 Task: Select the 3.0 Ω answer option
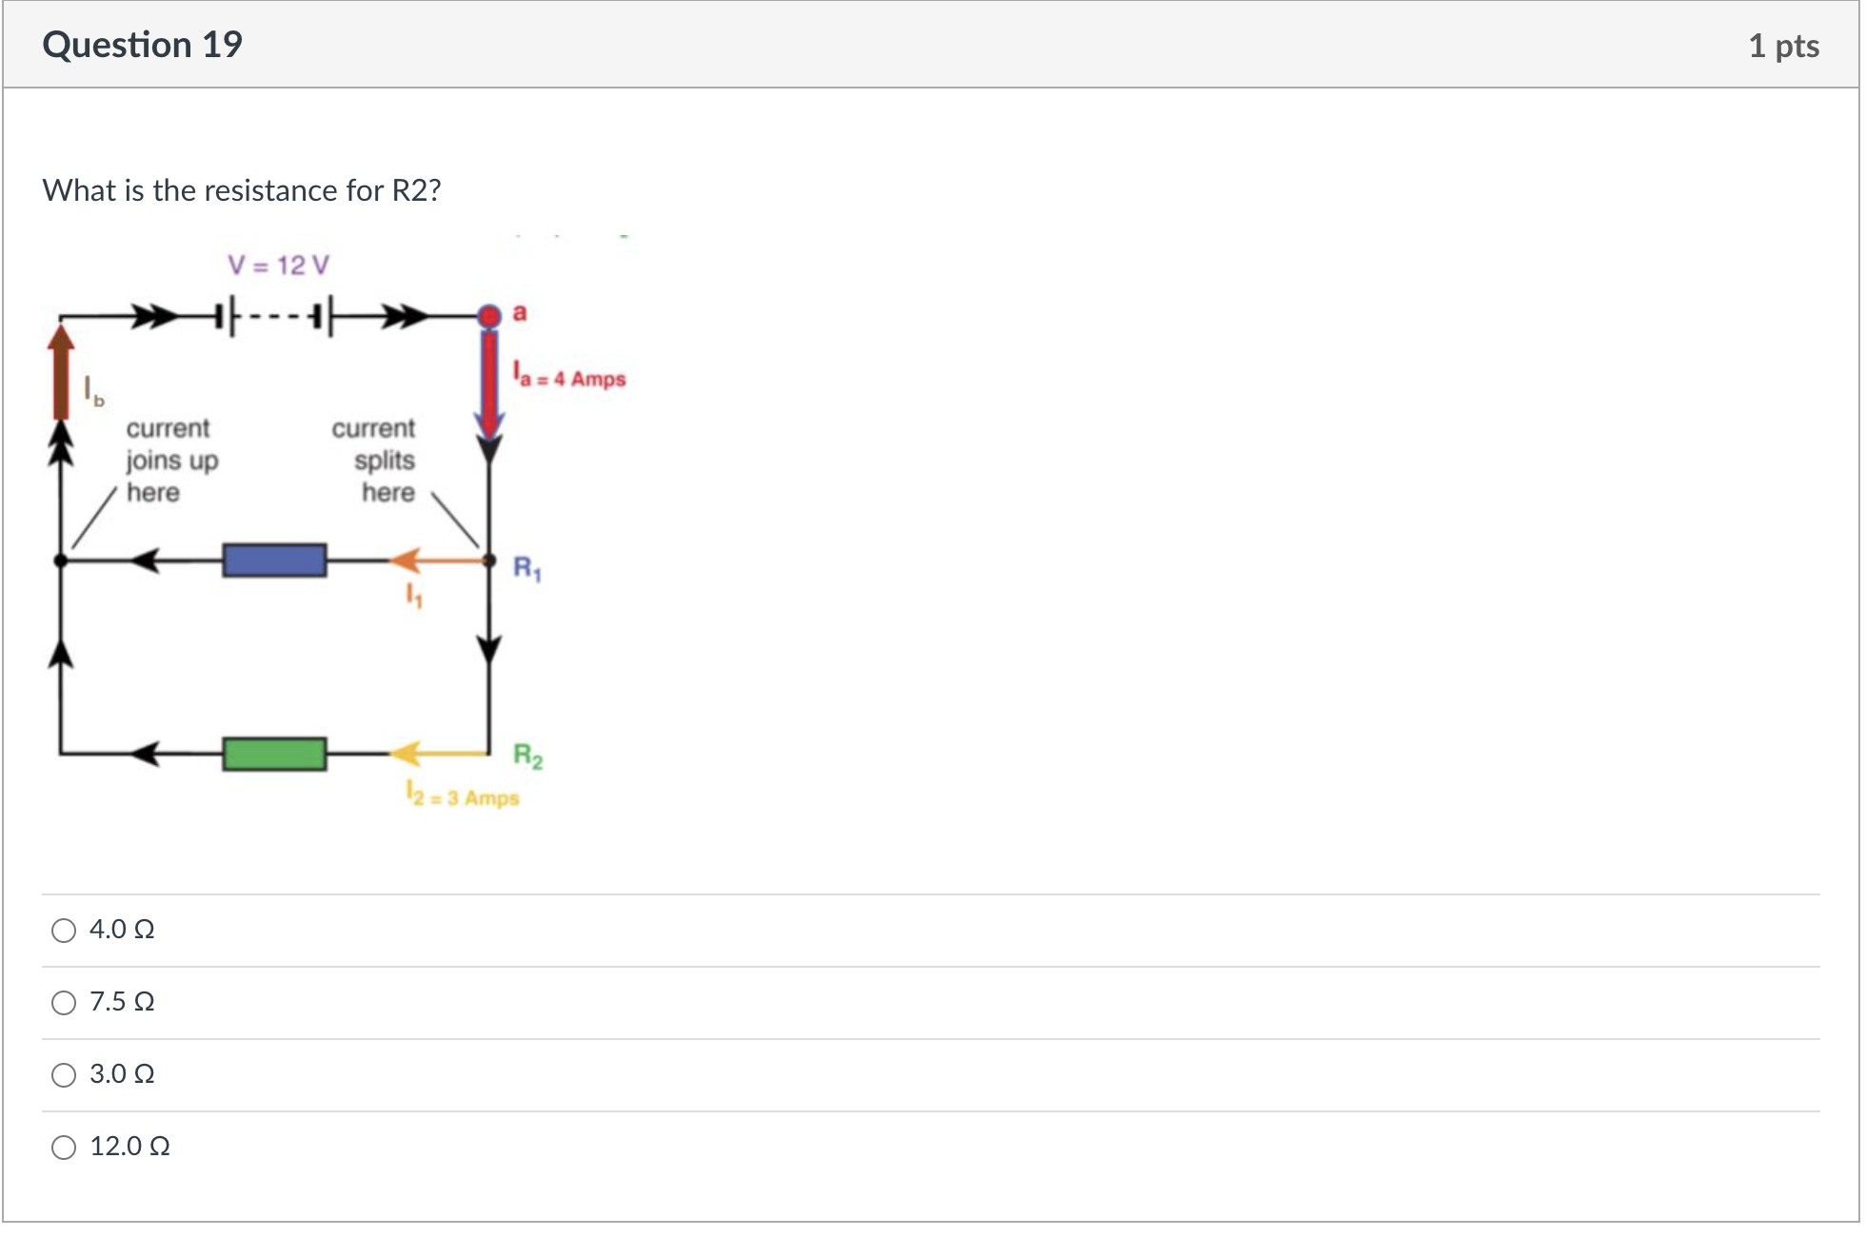pos(64,1074)
